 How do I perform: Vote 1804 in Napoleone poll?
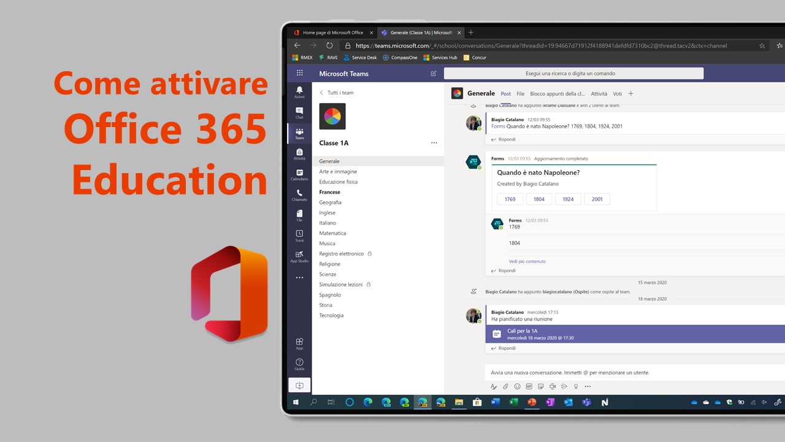[539, 199]
